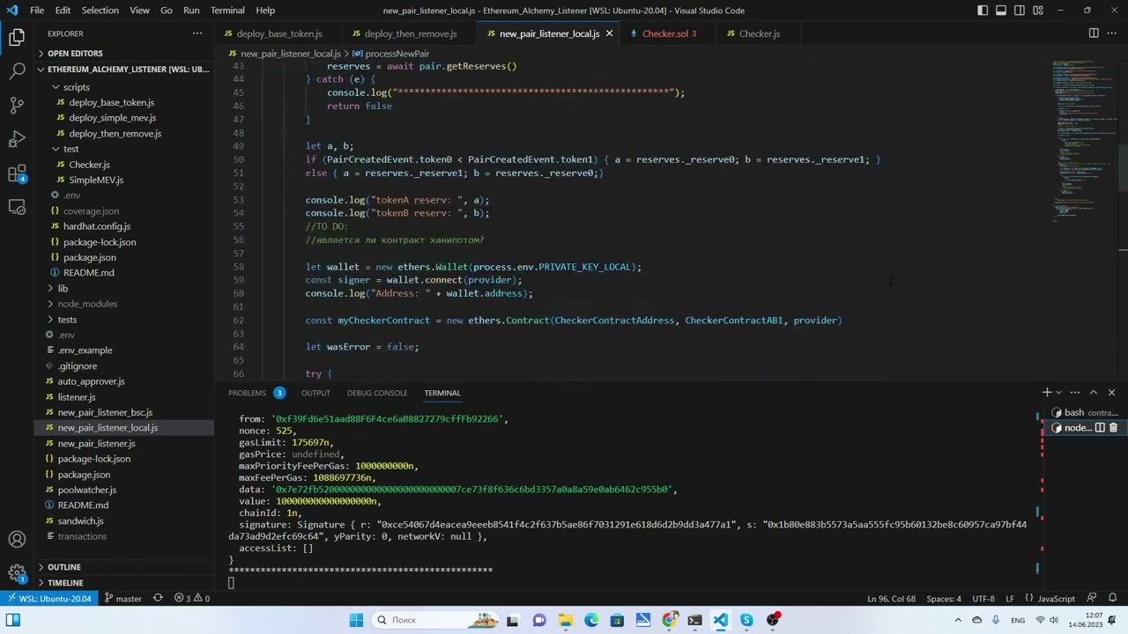Close the terminal panel
This screenshot has height=634, width=1128.
[1111, 393]
